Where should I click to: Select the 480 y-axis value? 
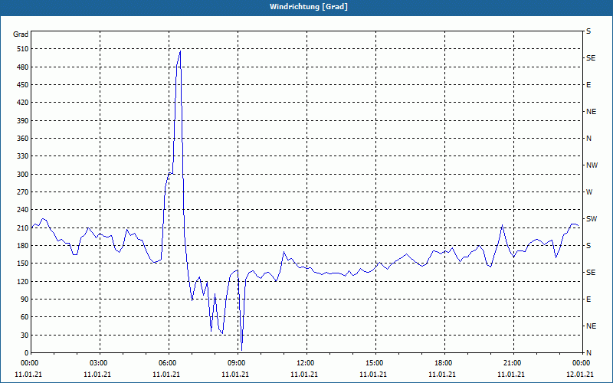(x=23, y=67)
